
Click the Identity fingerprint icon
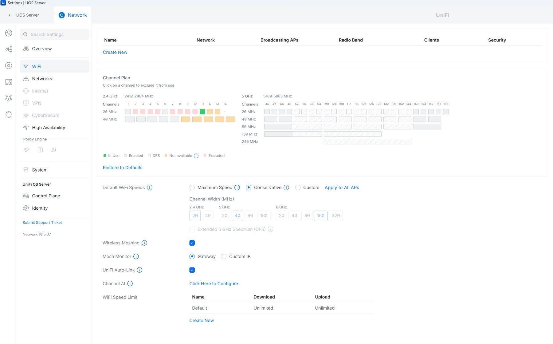(x=26, y=208)
